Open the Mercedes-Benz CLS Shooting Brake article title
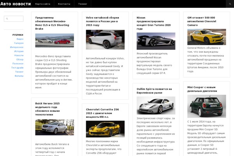The image size is (234, 156). point(52,23)
